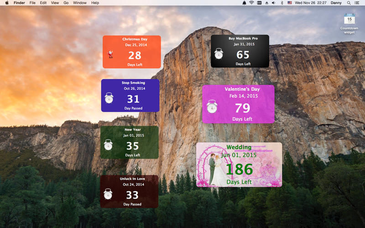Open the Wi-Fi status menu
This screenshot has height=228, width=365.
coord(251,3)
